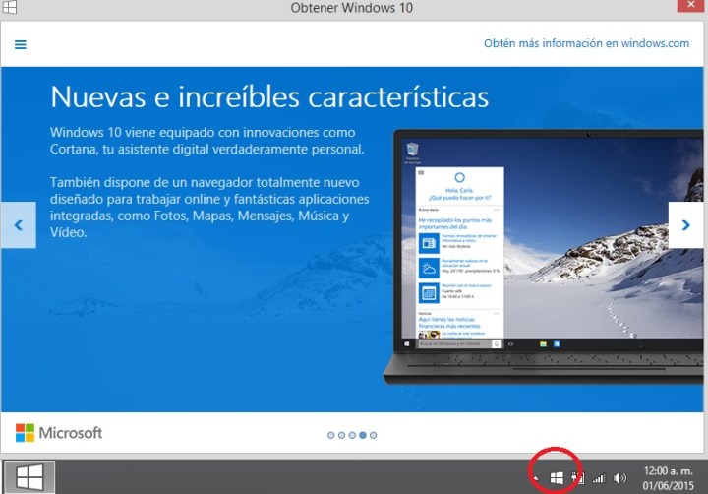Select the fourth page indicator dot
Viewport: 708px width, 494px height.
[363, 435]
